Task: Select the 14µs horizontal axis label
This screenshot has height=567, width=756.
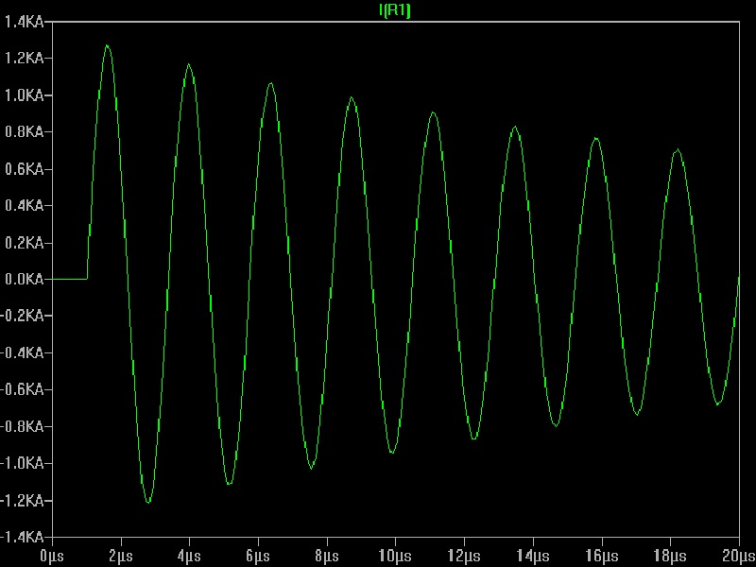Action: click(x=531, y=553)
